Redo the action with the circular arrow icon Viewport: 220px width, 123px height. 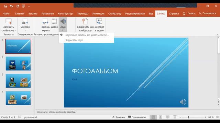coord(18,6)
